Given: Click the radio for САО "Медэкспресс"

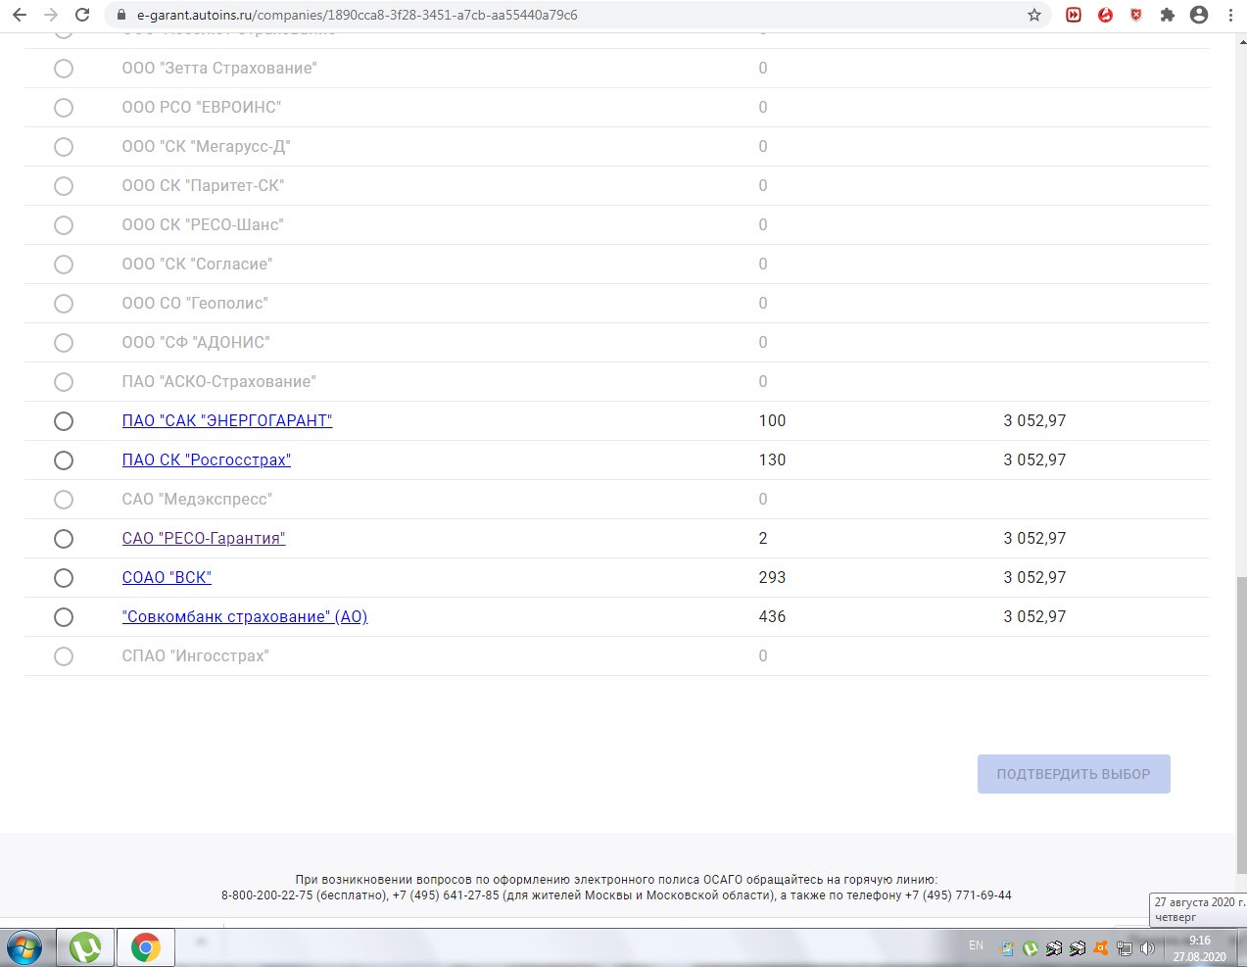Looking at the screenshot, I should click(64, 500).
